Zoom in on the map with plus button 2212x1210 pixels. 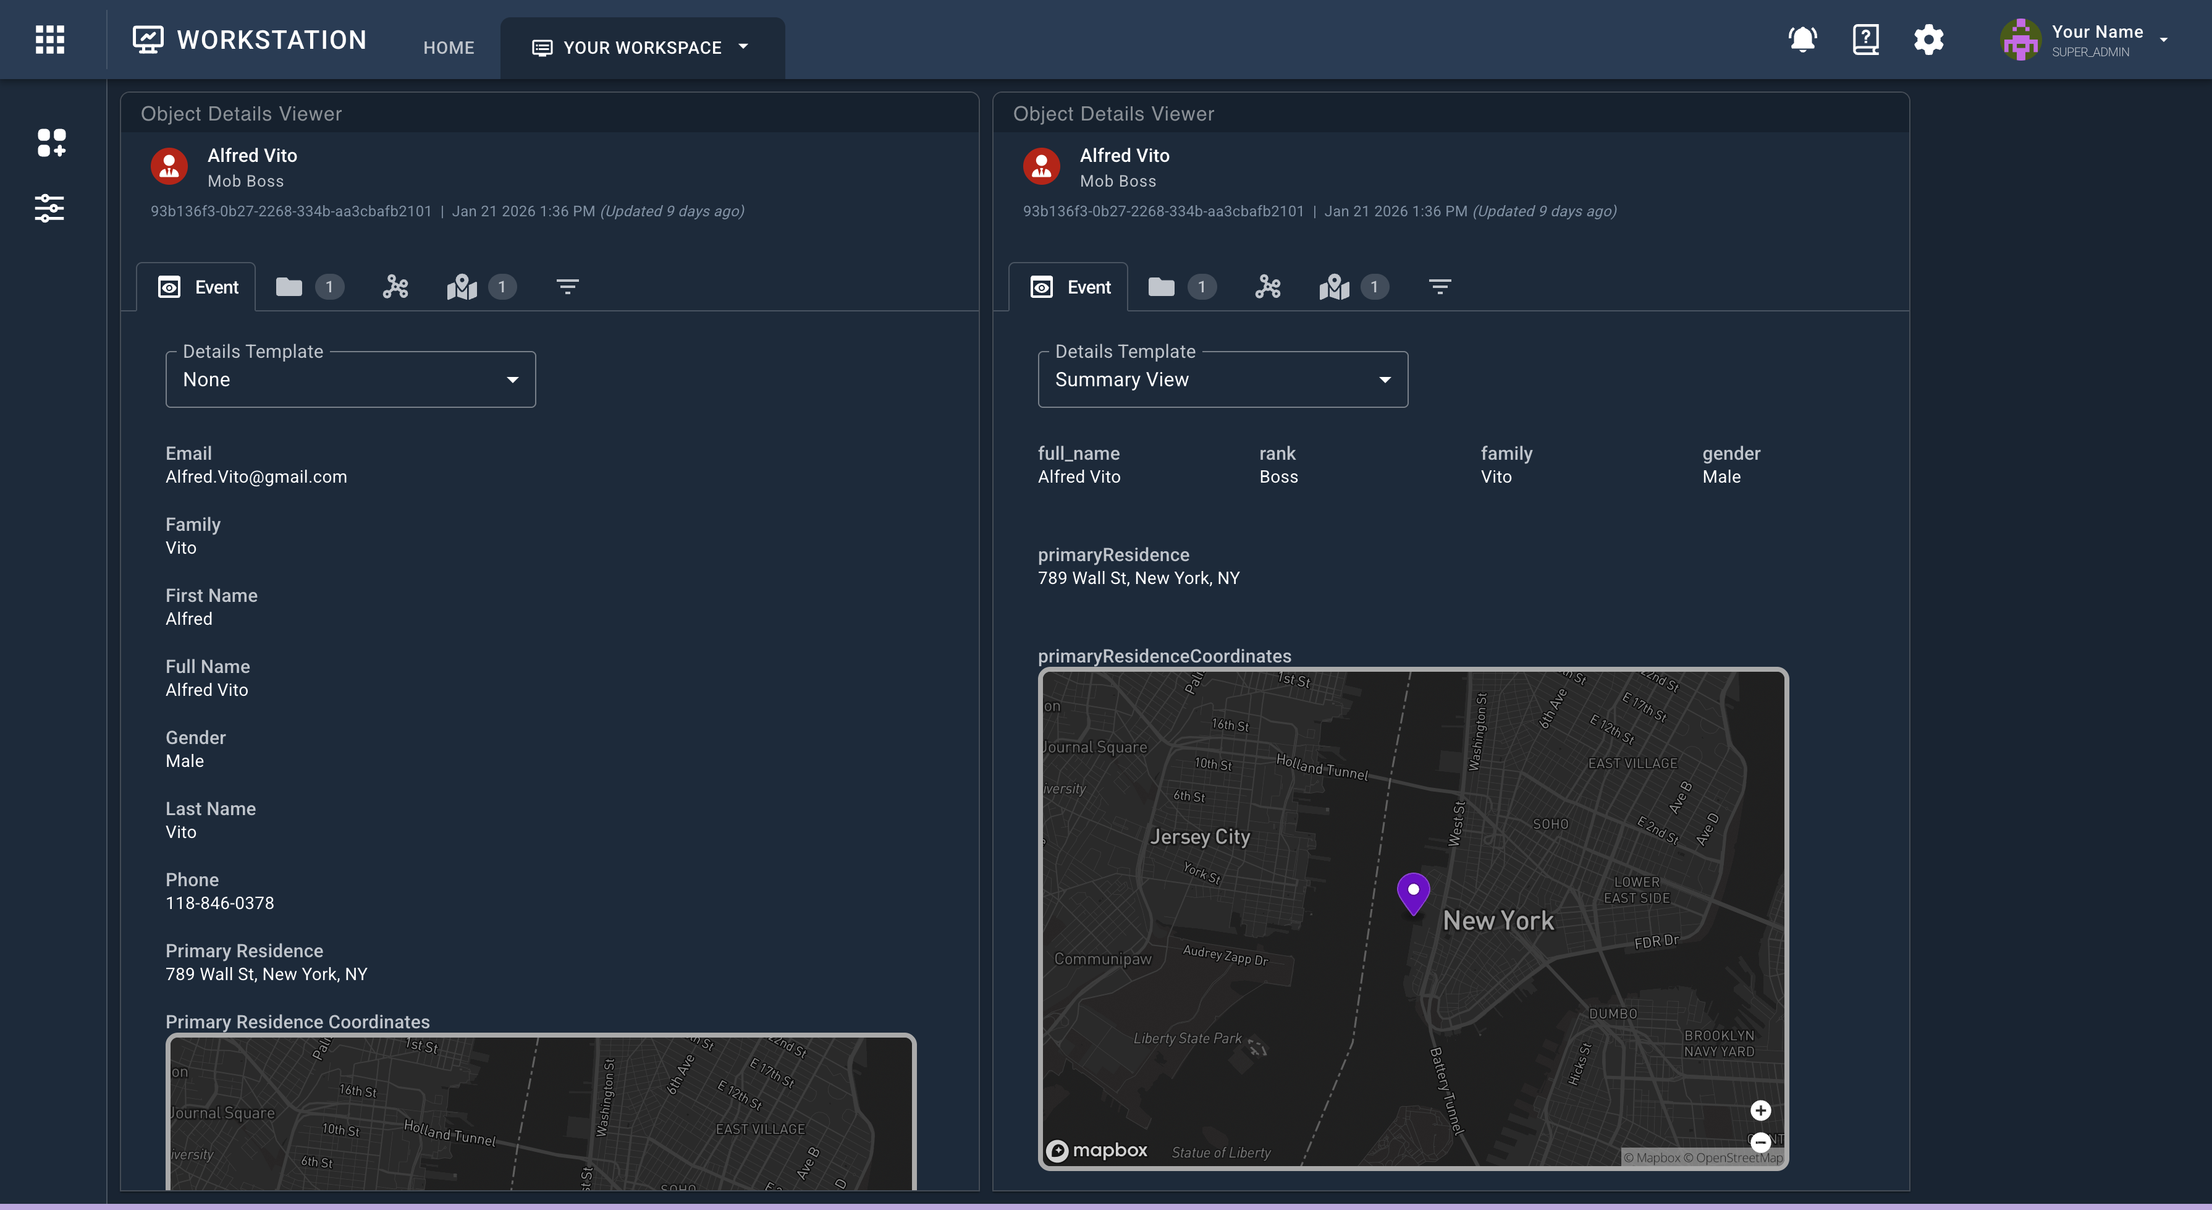(x=1760, y=1111)
